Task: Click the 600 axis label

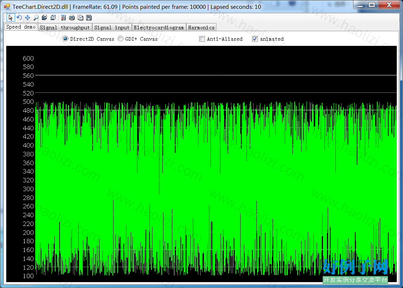Action: (x=28, y=58)
